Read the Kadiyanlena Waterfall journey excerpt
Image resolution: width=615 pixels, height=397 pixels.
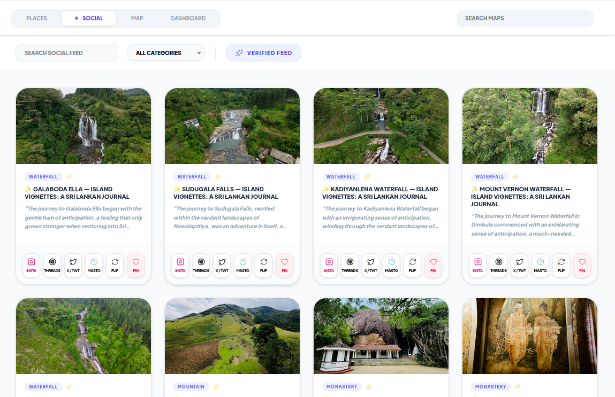pos(381,217)
